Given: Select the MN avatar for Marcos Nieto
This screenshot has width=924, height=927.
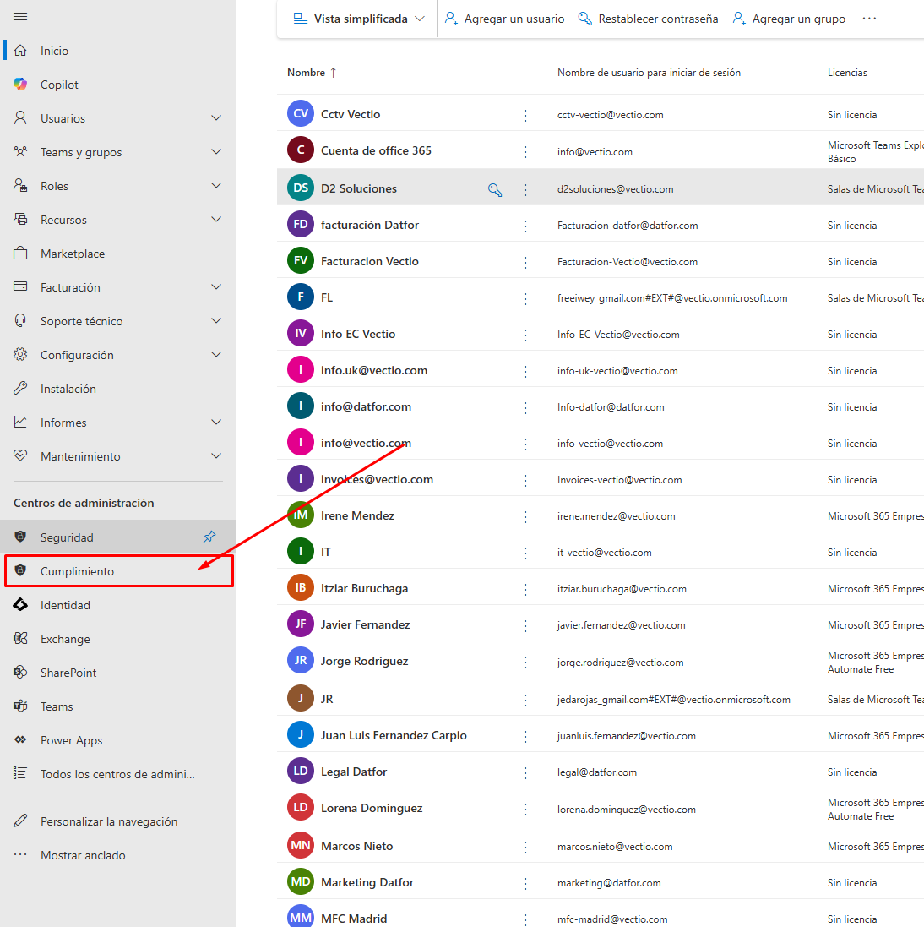Looking at the screenshot, I should [x=300, y=845].
